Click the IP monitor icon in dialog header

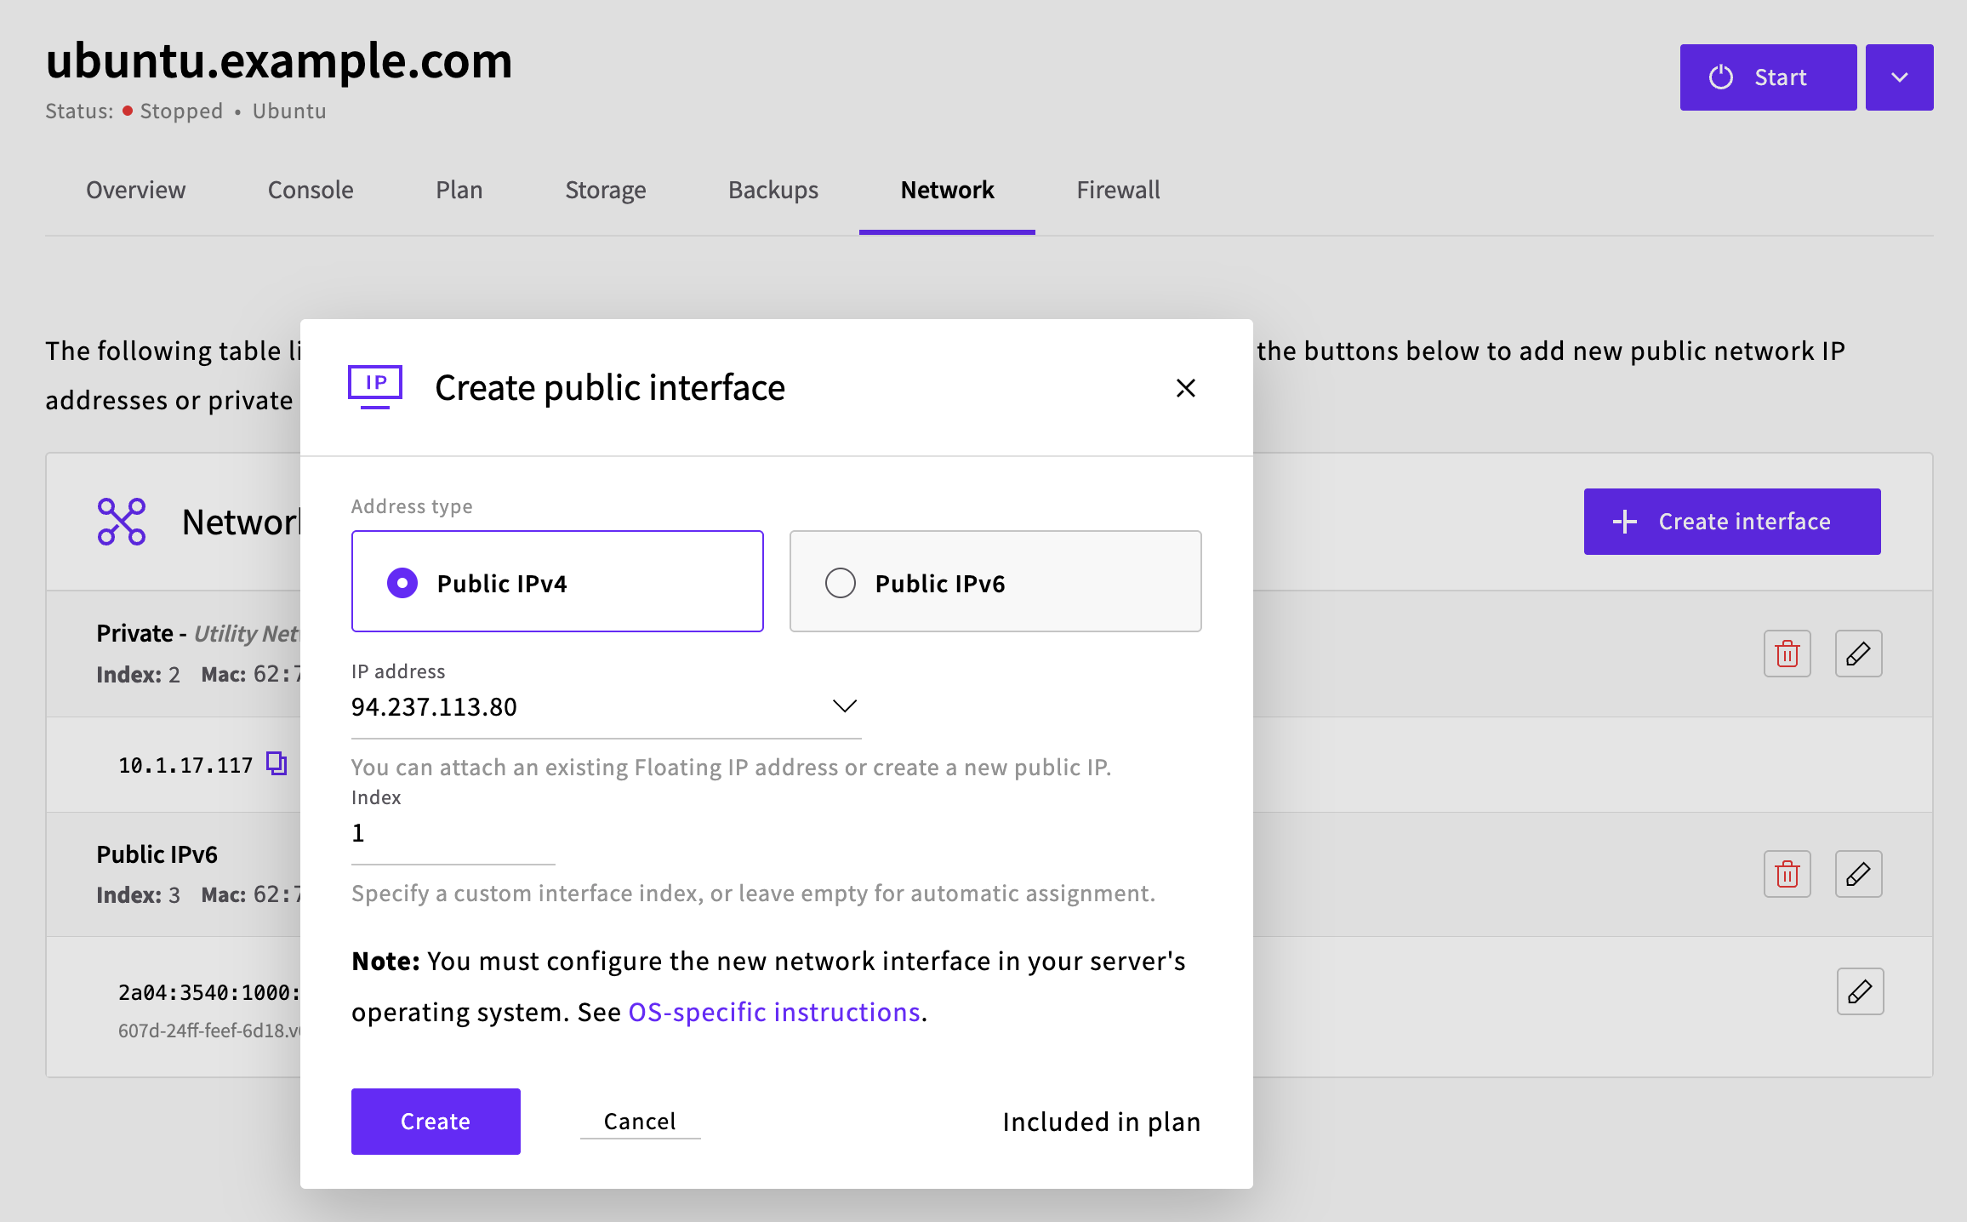[375, 387]
